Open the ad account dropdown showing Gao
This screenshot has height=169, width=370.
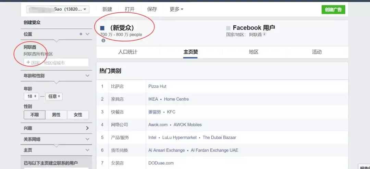(58, 10)
